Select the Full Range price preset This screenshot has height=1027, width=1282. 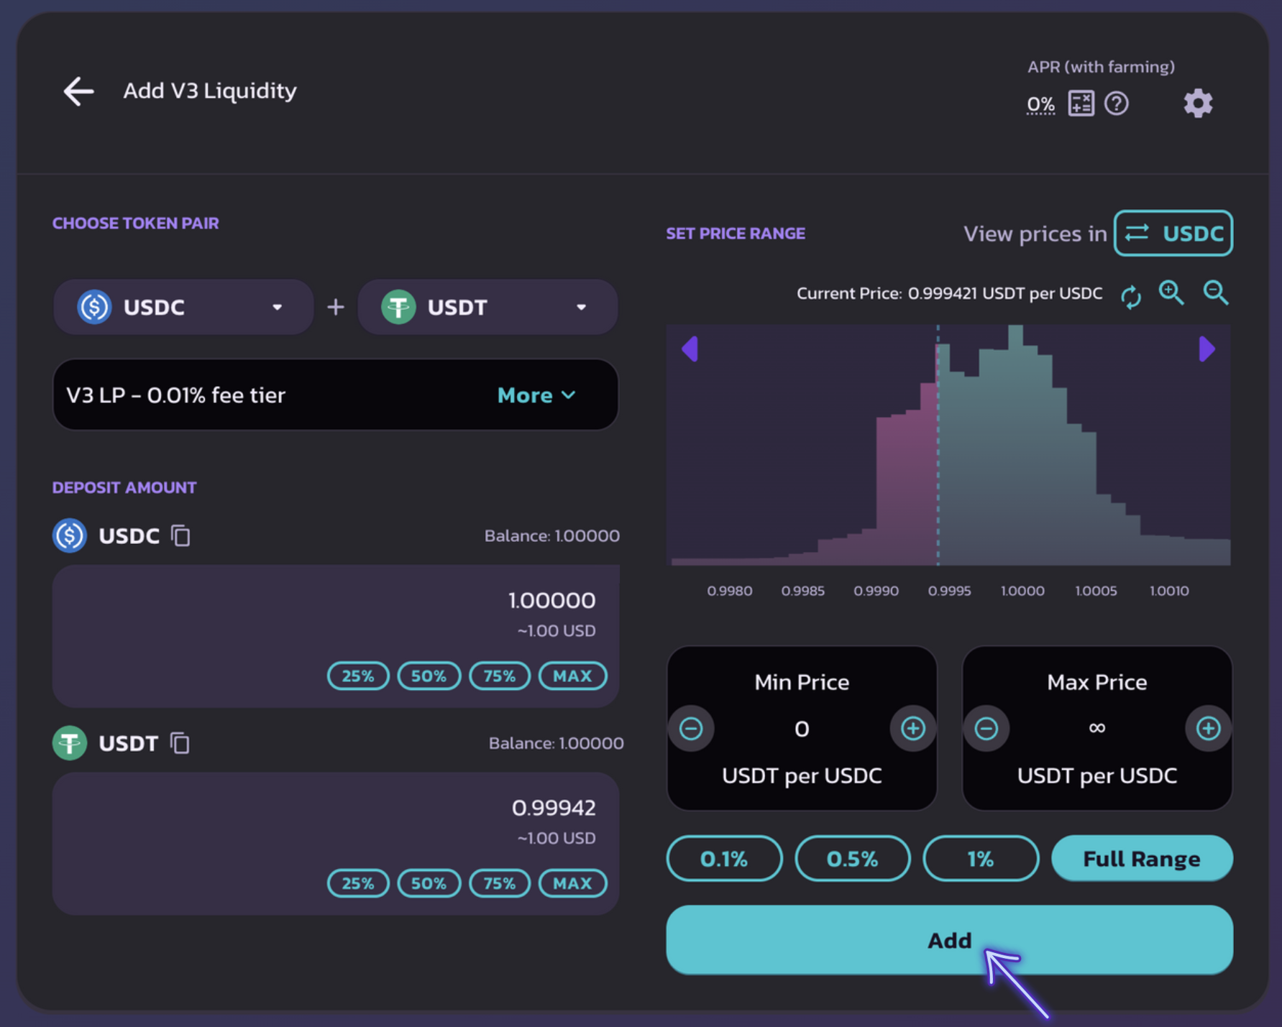1141,858
